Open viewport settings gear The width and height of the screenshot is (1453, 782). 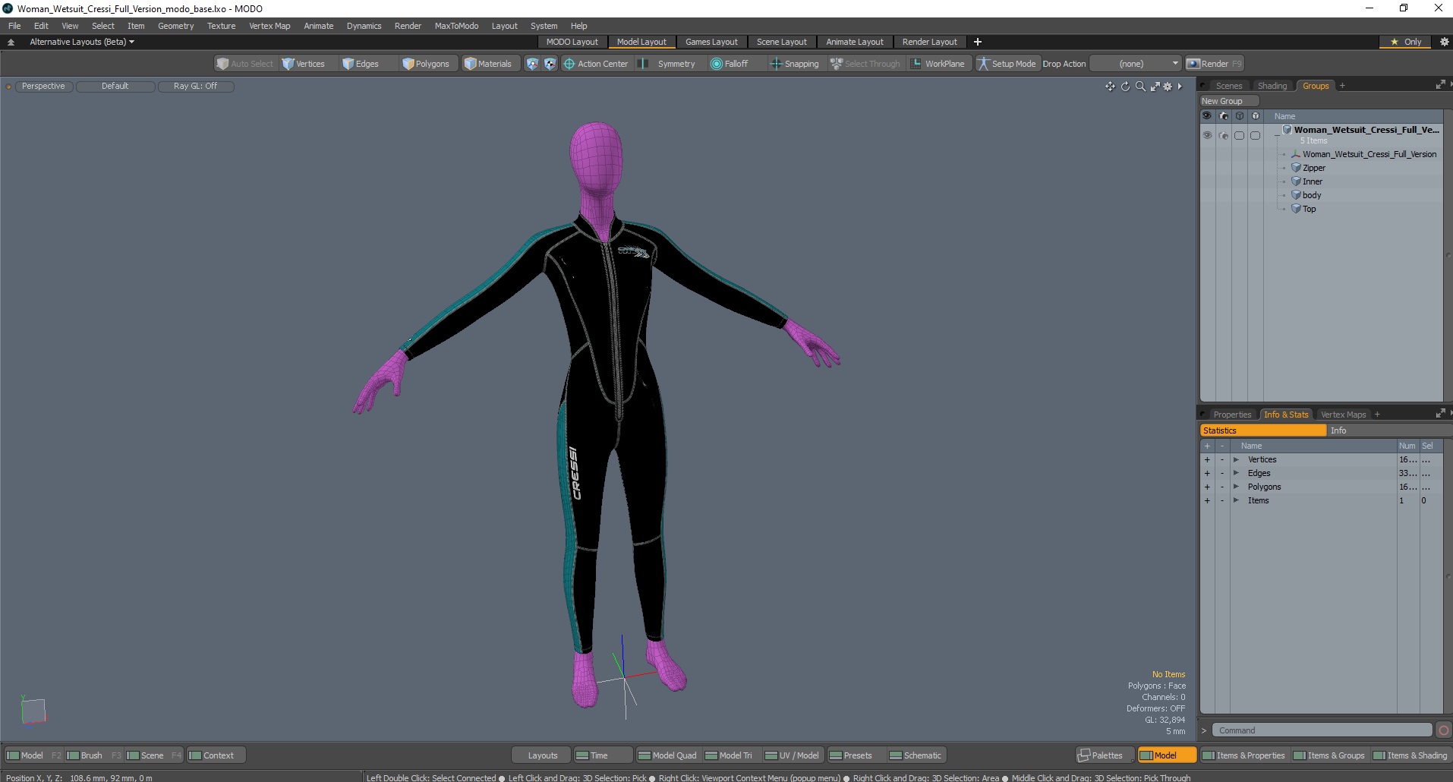click(1168, 87)
